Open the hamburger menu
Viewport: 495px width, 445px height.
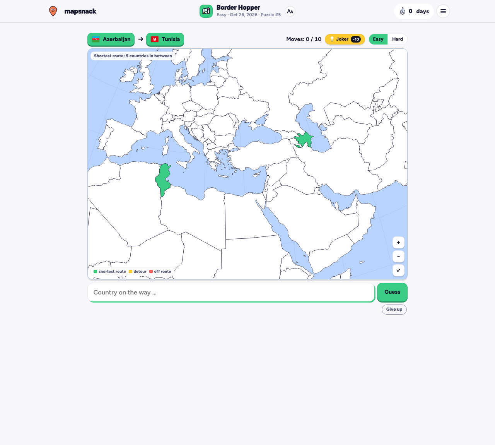(443, 11)
